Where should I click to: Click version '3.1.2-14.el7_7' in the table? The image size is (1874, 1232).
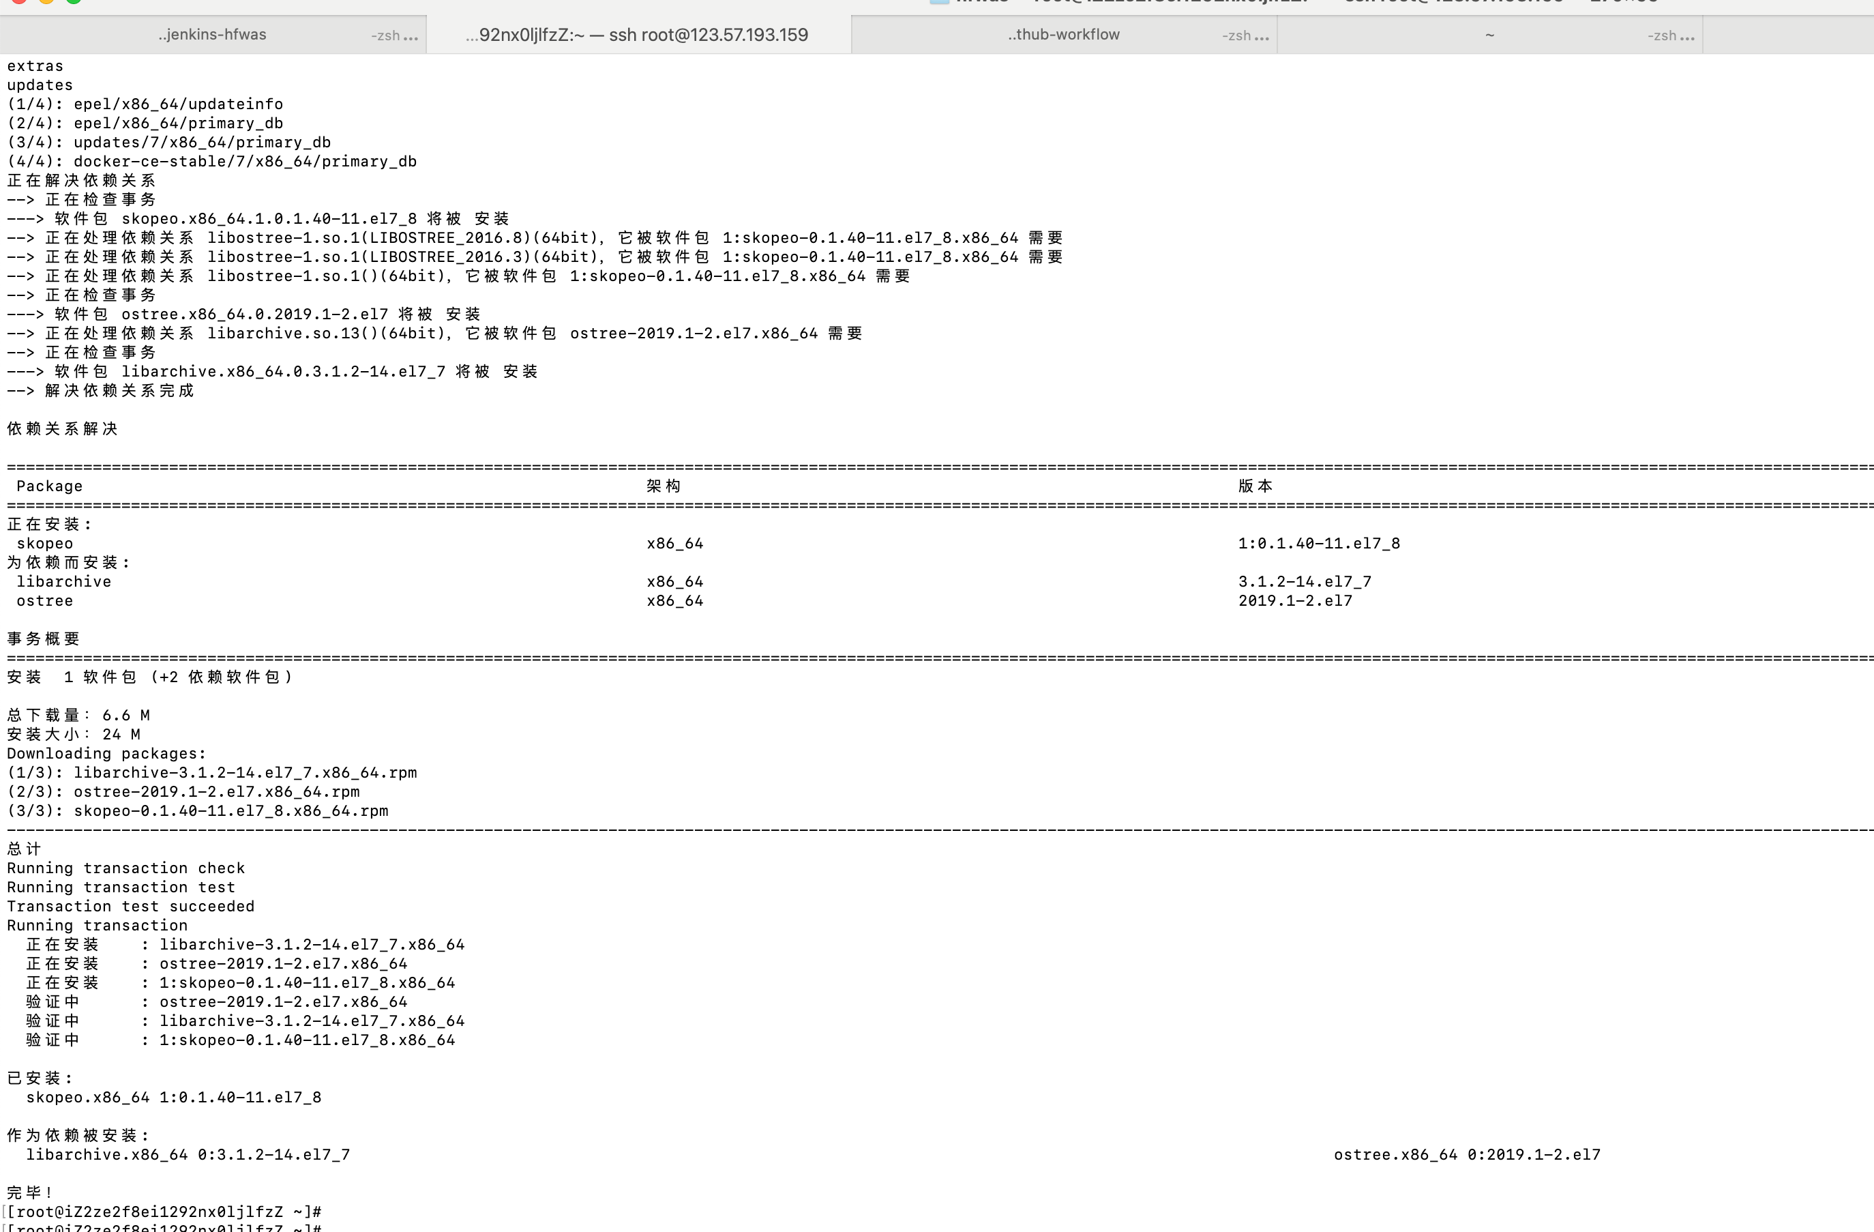(1305, 581)
